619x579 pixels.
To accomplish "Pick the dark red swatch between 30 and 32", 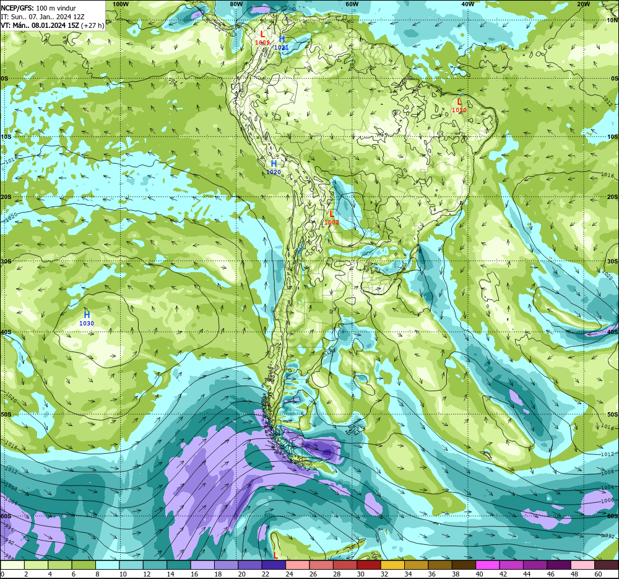I will point(369,565).
